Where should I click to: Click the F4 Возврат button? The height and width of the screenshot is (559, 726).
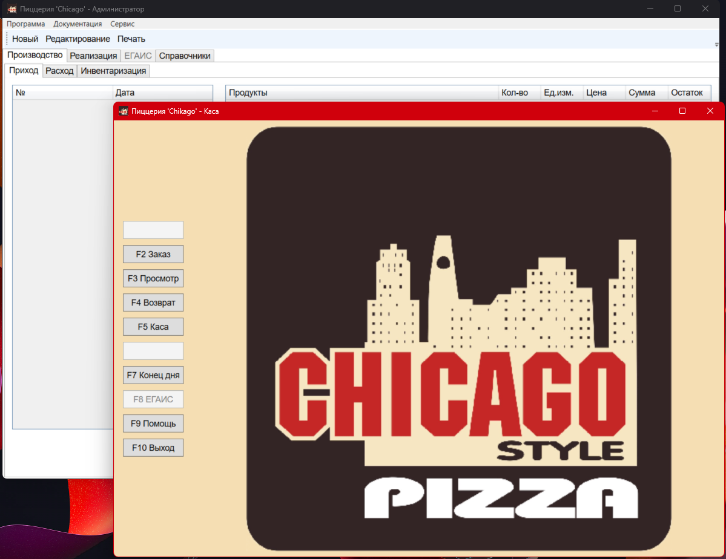click(x=153, y=302)
